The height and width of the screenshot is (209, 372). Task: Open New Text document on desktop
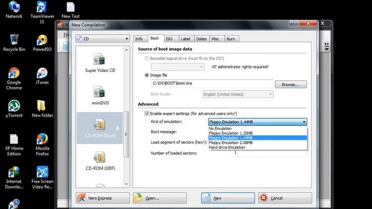[x=70, y=10]
